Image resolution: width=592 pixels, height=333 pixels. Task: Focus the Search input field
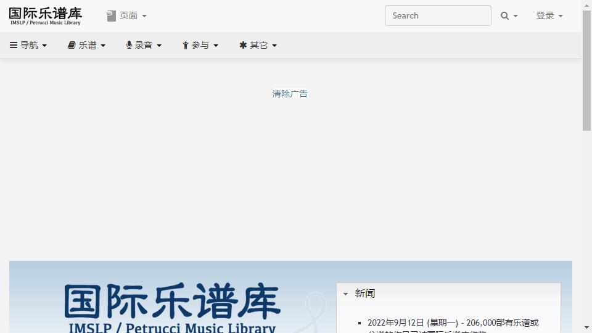(x=438, y=15)
